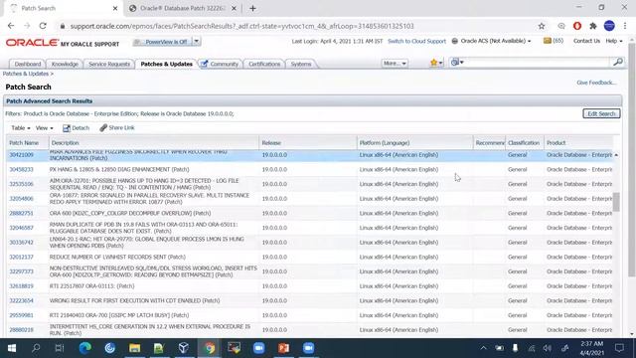
Task: Expand the PowerView dropdown arrow
Action: 197,42
